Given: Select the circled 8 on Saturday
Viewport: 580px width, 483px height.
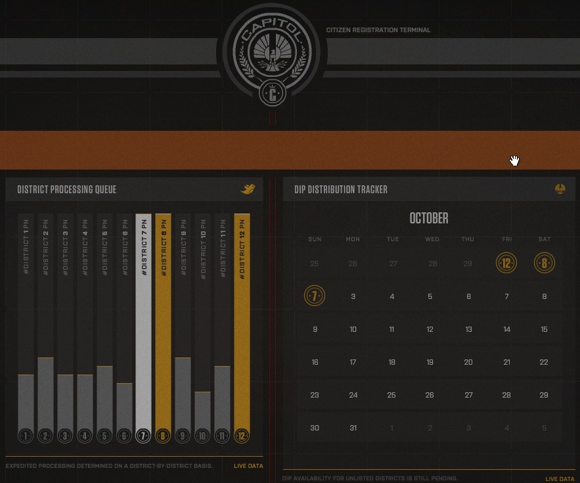Looking at the screenshot, I should click(545, 264).
